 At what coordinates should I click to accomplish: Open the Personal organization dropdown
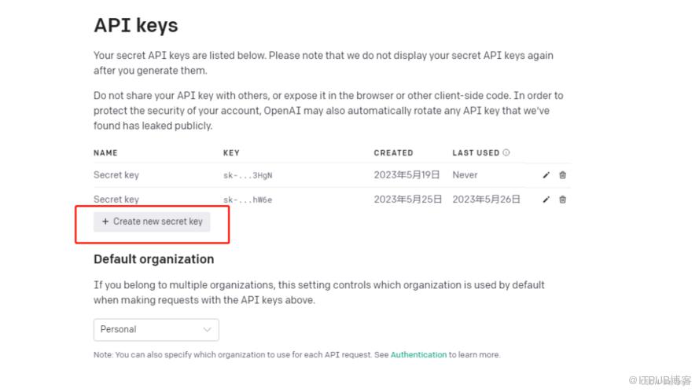click(x=156, y=329)
